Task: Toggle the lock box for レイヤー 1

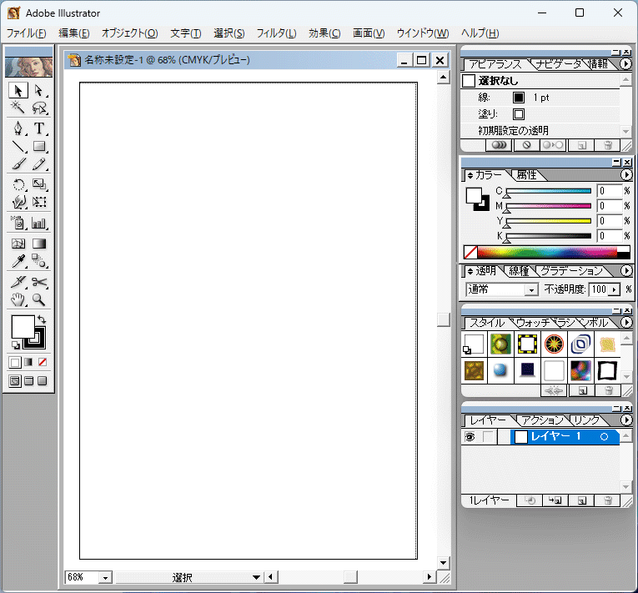Action: (x=488, y=437)
